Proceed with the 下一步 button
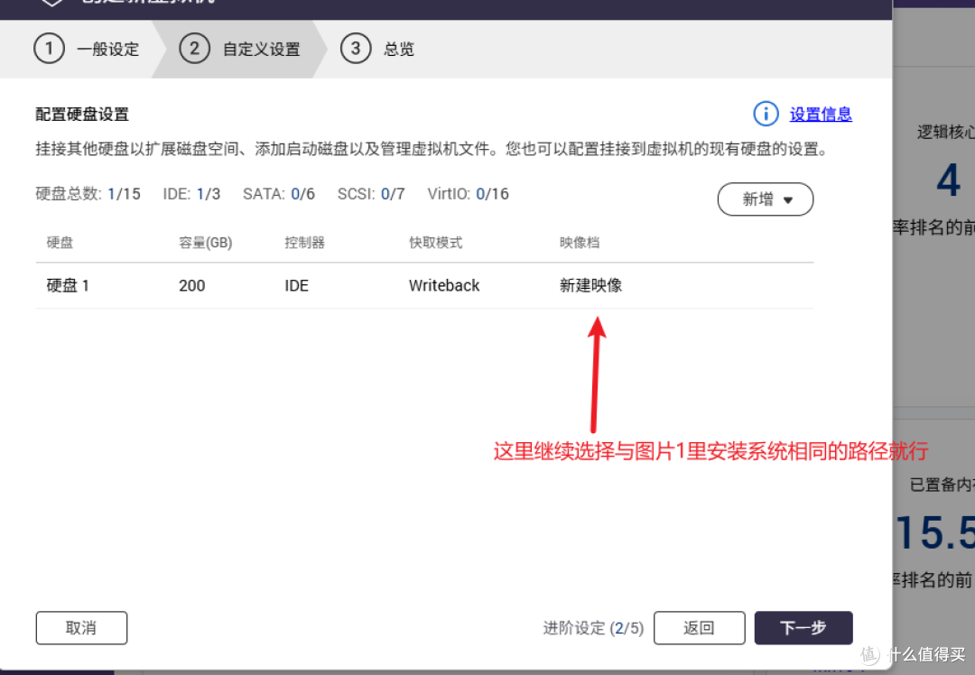Image resolution: width=975 pixels, height=675 pixels. [x=803, y=628]
